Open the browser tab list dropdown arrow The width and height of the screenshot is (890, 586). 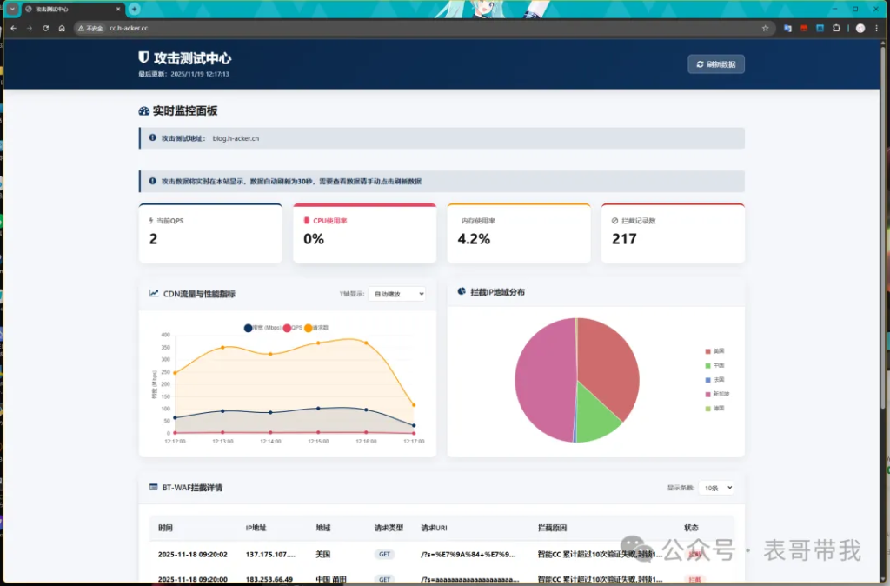point(12,9)
